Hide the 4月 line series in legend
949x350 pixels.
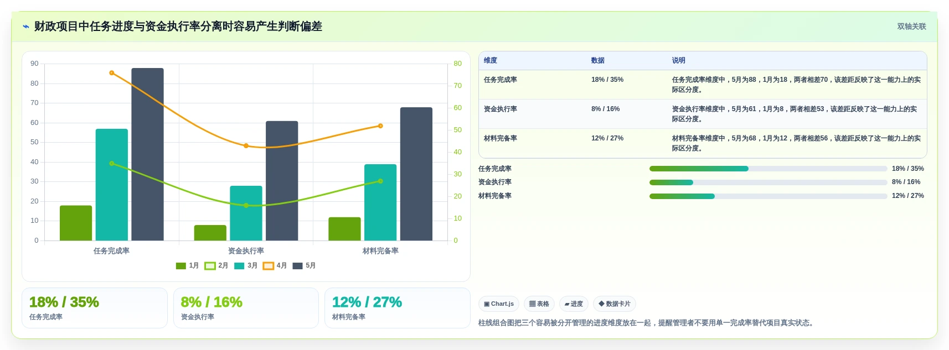tap(269, 266)
